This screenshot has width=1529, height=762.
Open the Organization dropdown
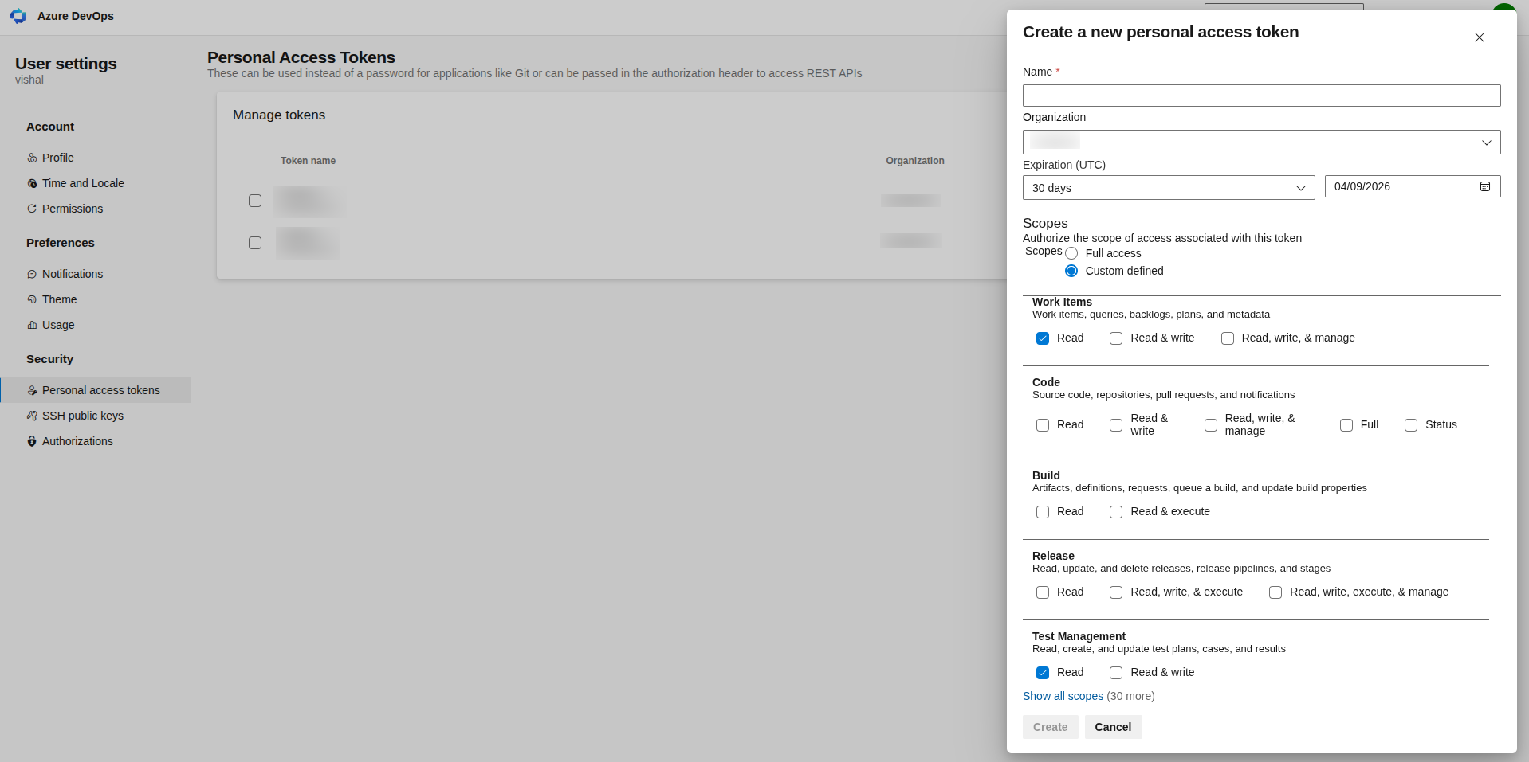point(1261,143)
